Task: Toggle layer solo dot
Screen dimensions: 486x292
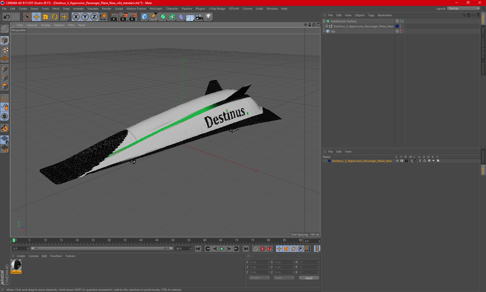Action: coord(397,161)
